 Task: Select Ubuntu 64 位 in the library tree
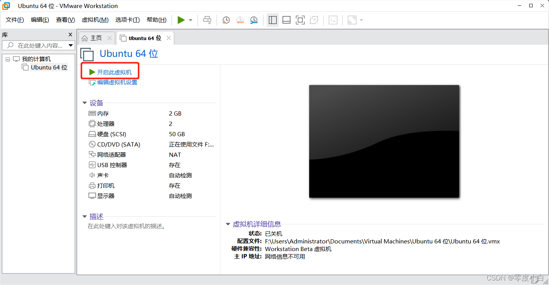coord(49,68)
